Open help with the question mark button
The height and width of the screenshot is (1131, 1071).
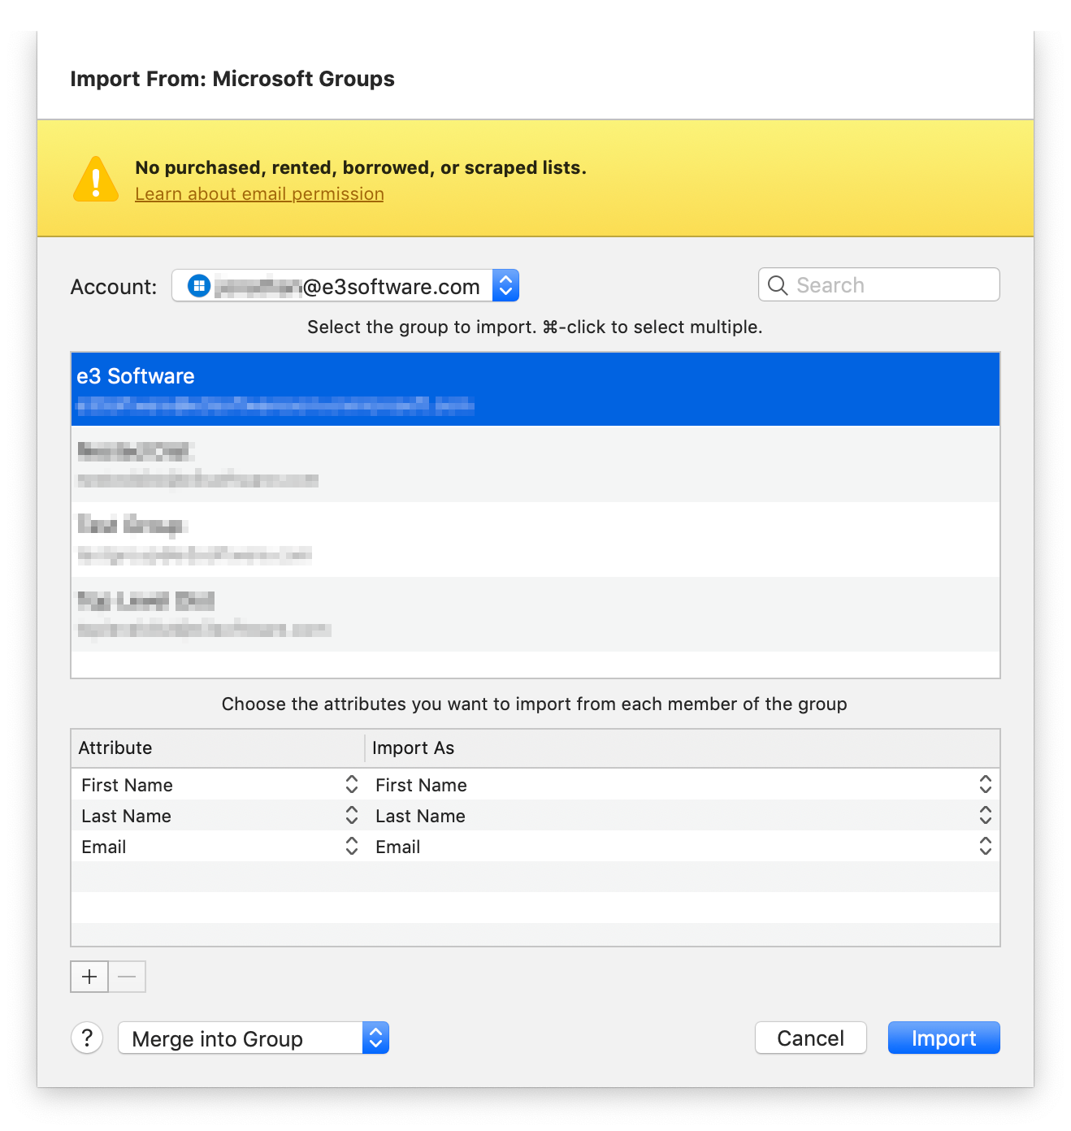[x=87, y=1038]
